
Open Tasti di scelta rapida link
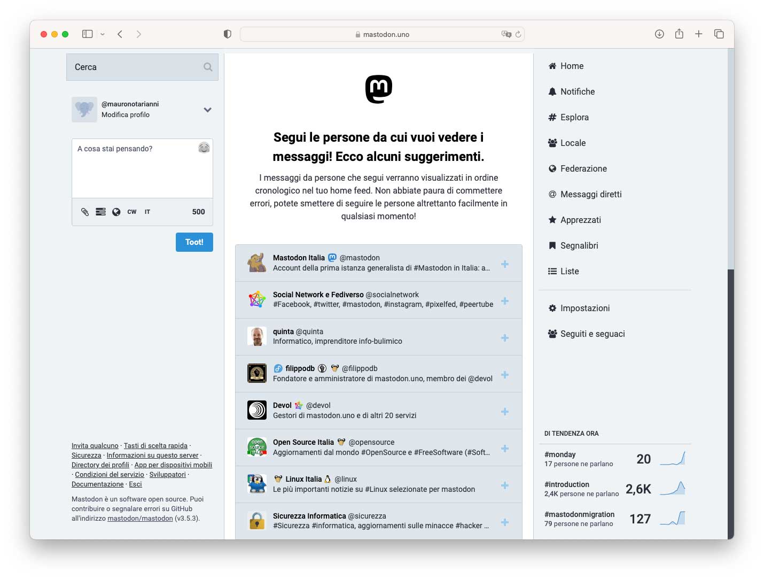click(x=155, y=446)
